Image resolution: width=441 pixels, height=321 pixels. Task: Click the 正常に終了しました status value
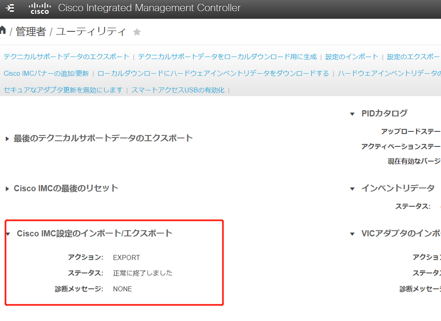click(143, 273)
